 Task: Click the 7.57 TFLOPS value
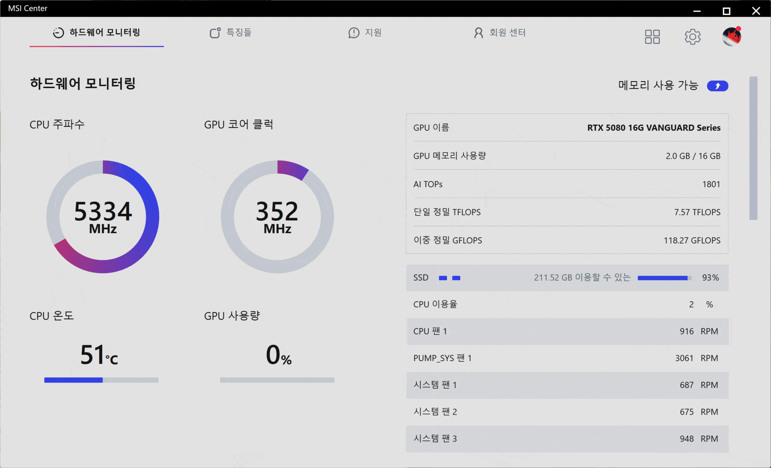697,212
